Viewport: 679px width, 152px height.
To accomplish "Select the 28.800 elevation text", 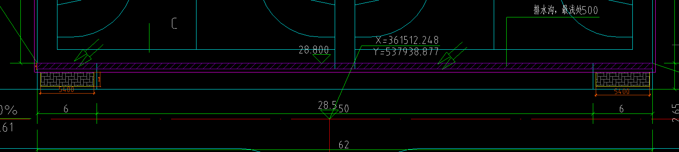I will tap(314, 50).
